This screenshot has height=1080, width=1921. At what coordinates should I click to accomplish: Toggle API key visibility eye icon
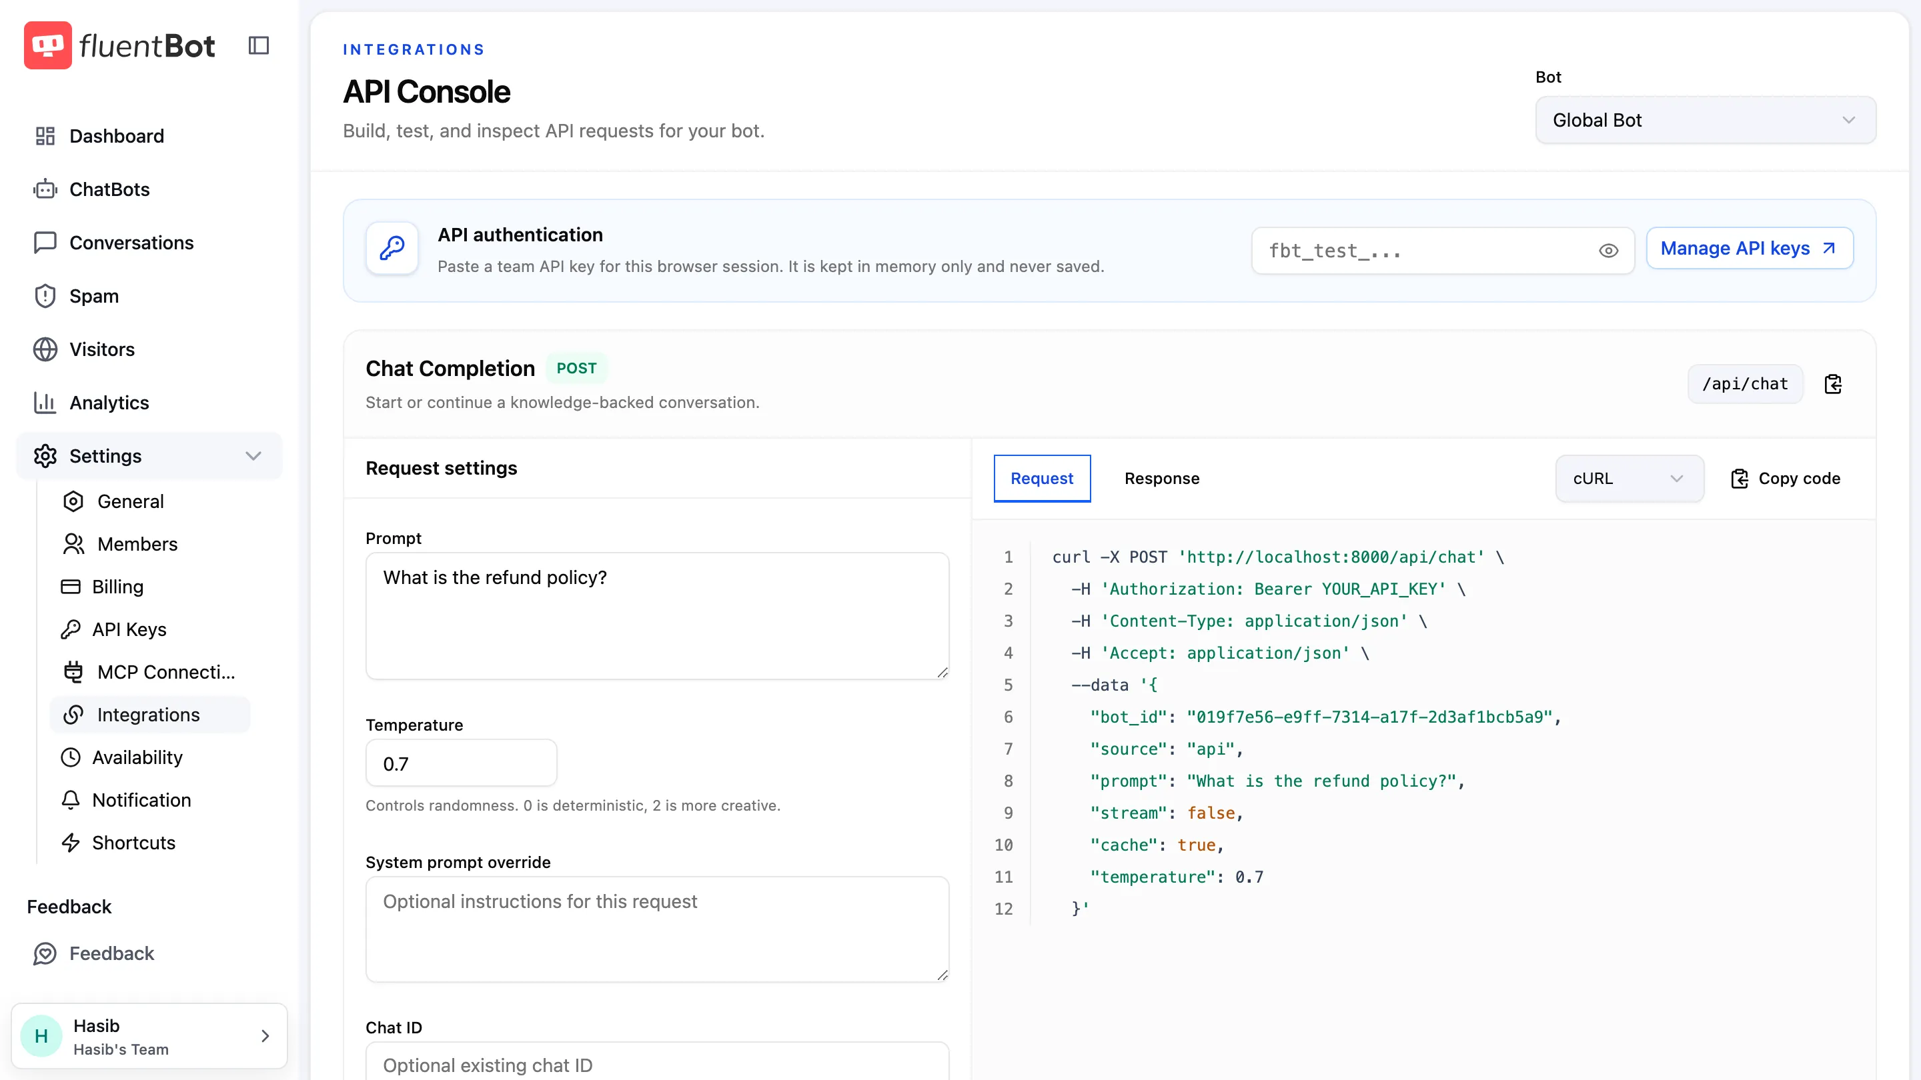pos(1609,251)
